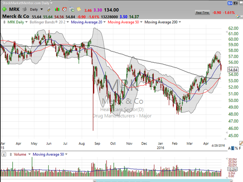Screen dimensions: 243x182
Task: Open Daily timeframe dropdown arrow
Action: (x=42, y=9)
